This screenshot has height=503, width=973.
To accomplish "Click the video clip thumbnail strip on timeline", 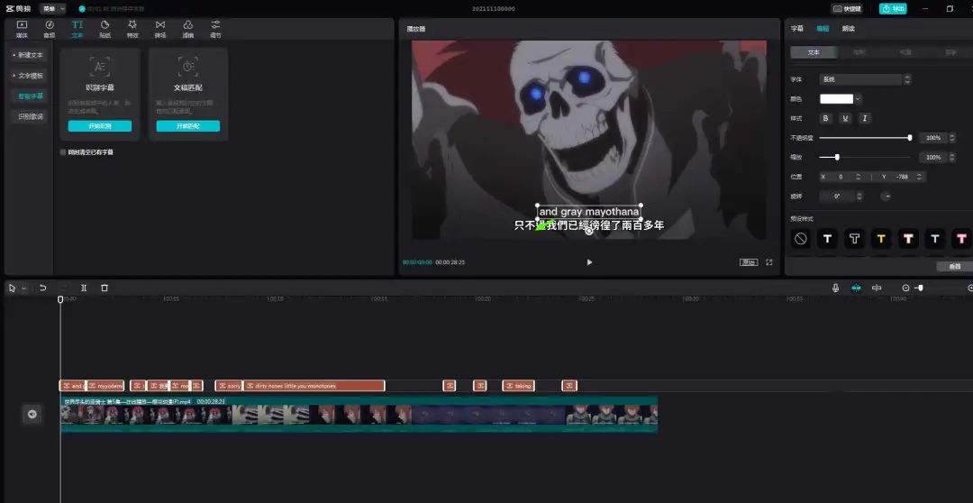I will [359, 414].
